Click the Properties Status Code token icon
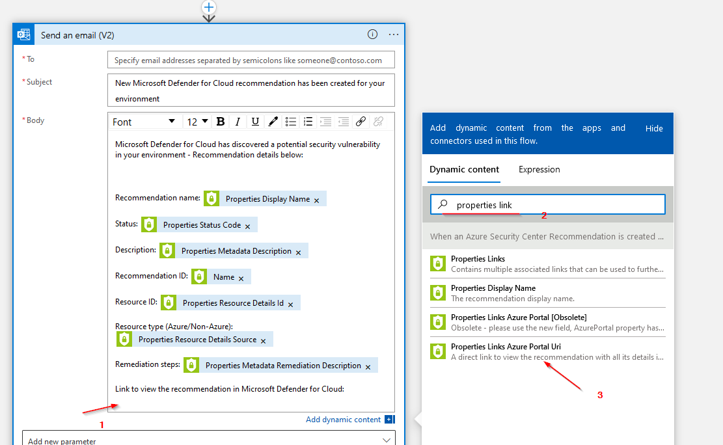 point(149,224)
